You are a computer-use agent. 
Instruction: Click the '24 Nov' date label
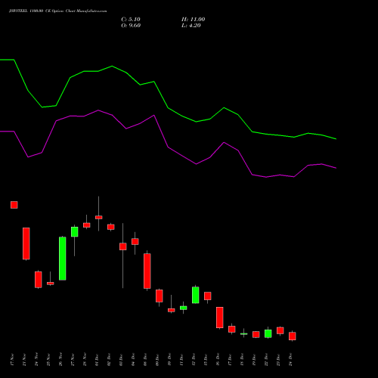pos(36,360)
